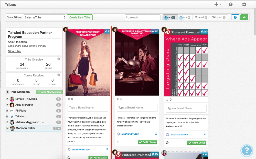The width and height of the screenshot is (256, 159).
Task: Click Melissa Megginson's avatar
Action: click(12, 122)
